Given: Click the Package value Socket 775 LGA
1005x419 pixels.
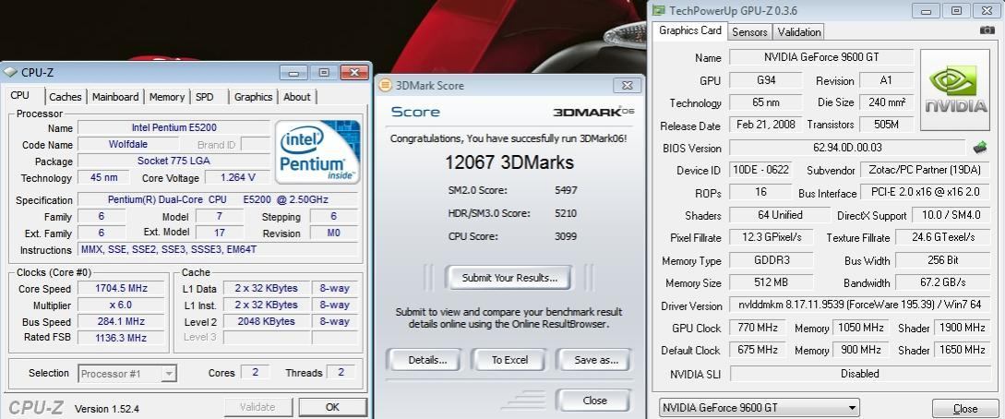Looking at the screenshot, I should click(173, 161).
